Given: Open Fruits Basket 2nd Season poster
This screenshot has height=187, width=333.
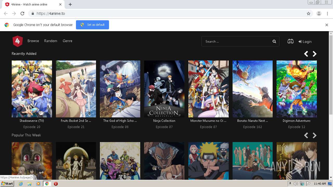Looking at the screenshot, I should (76, 89).
